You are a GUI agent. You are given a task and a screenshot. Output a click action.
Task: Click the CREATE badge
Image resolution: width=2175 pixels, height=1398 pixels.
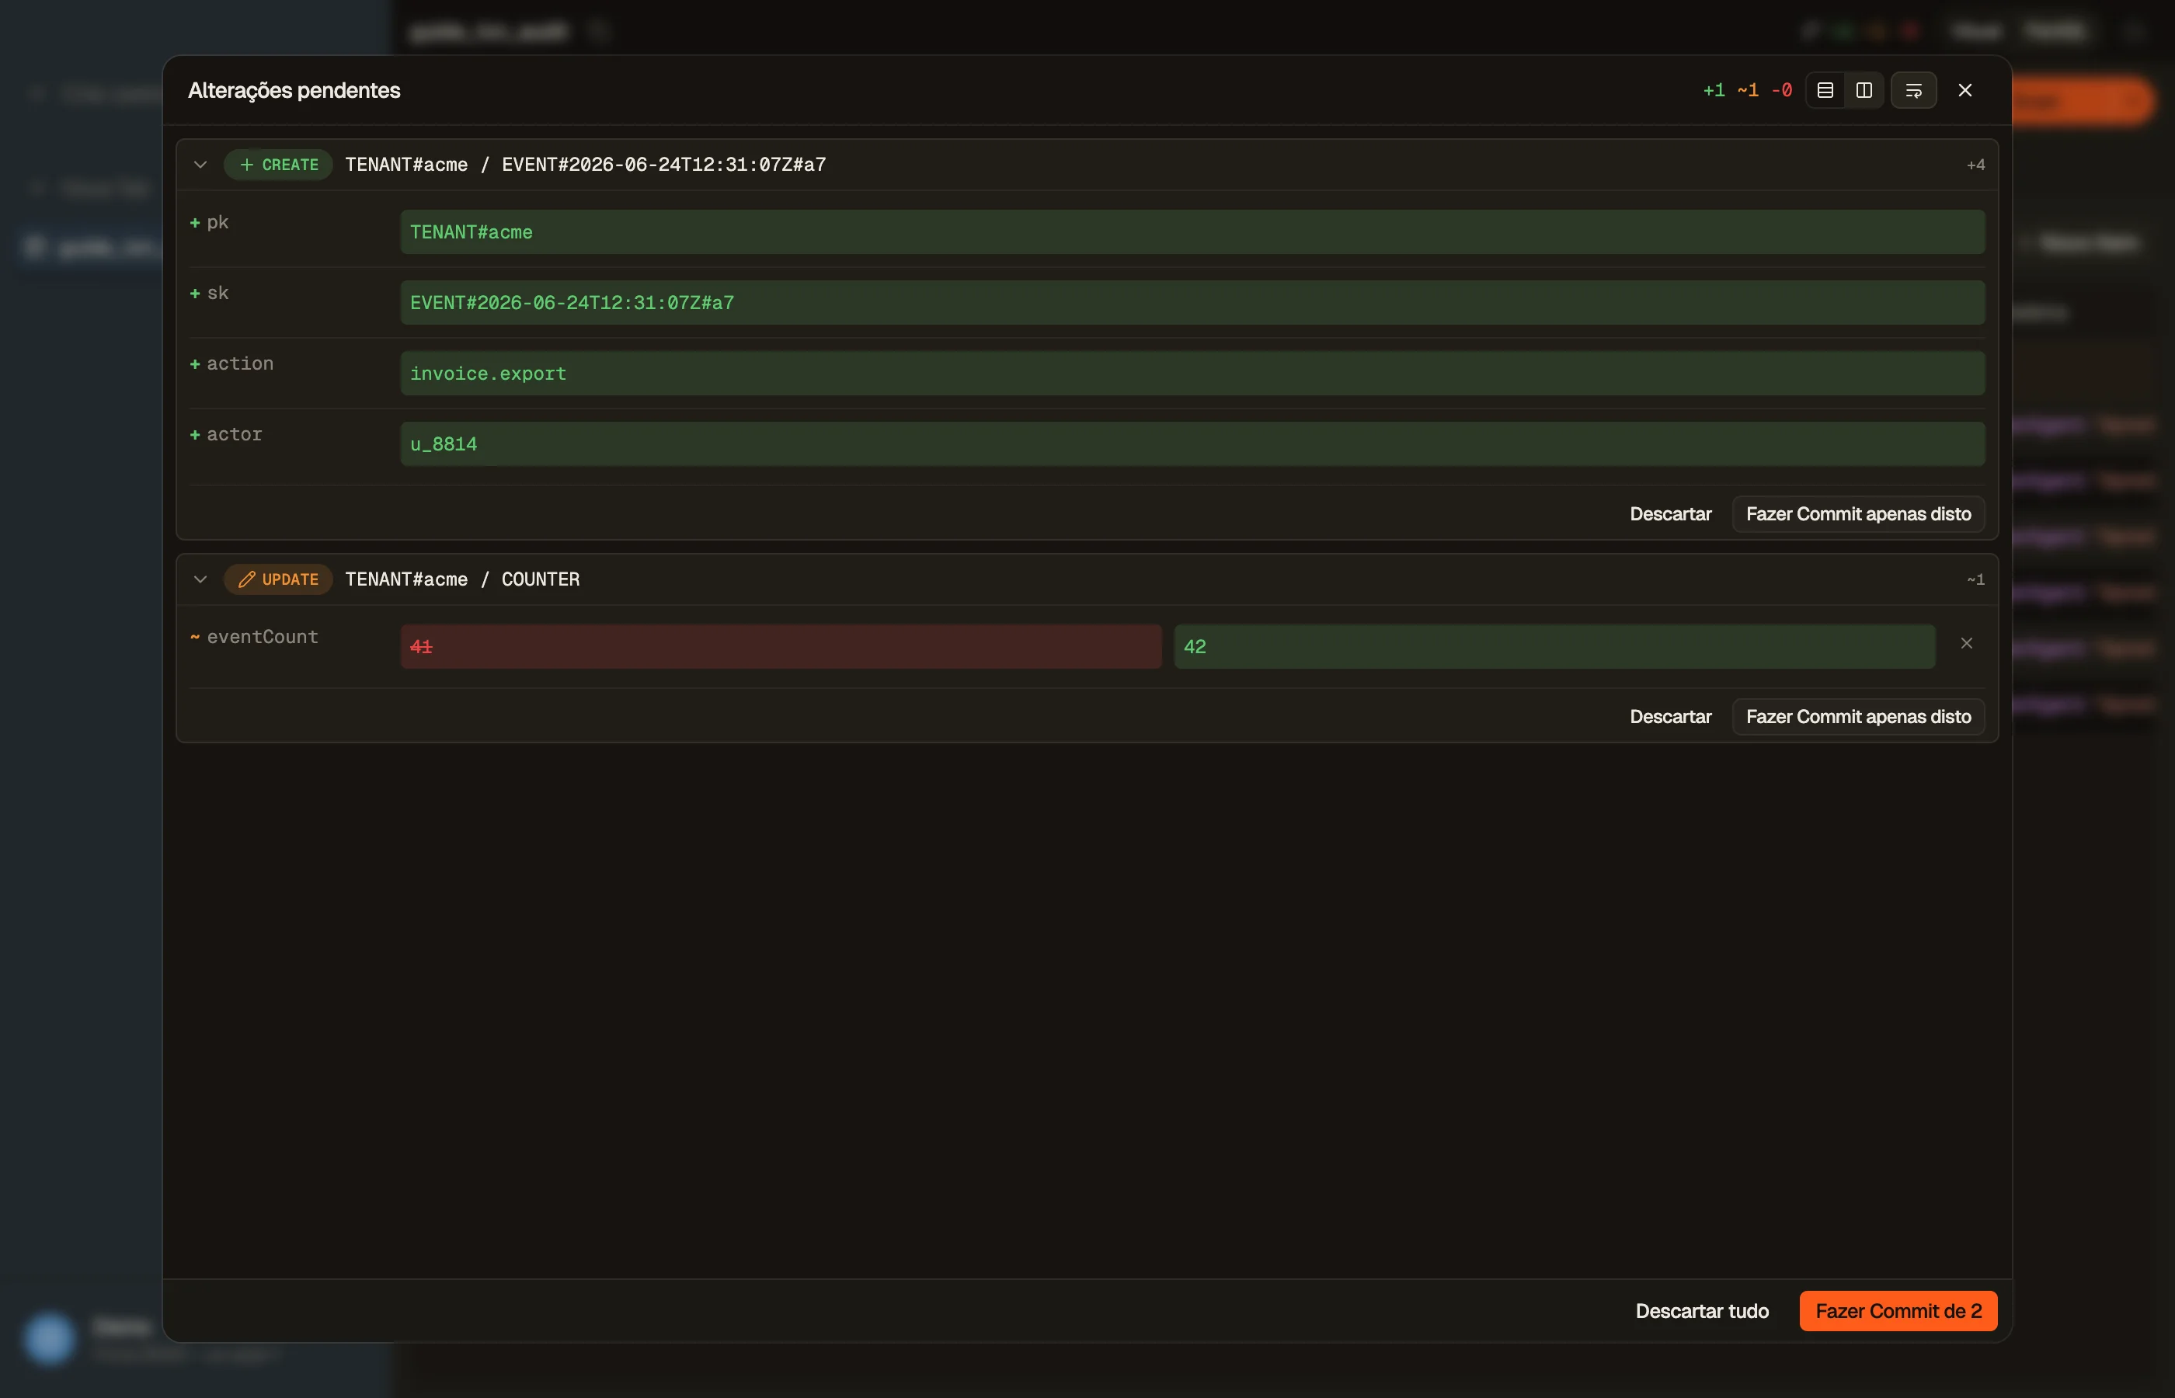tap(278, 165)
